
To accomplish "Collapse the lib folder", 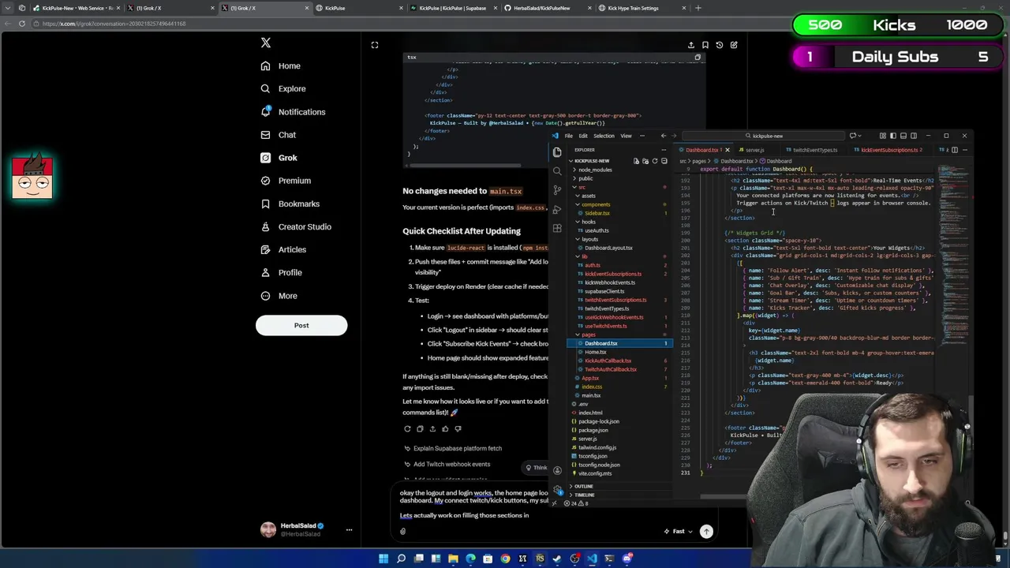I will pos(584,256).
